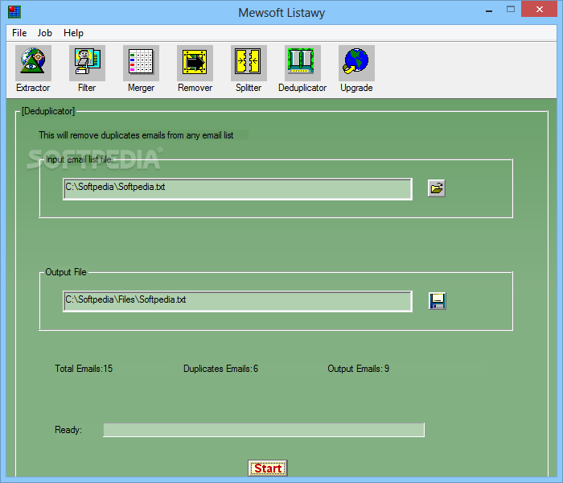563x483 pixels.
Task: Open the Help menu
Action: 74,33
